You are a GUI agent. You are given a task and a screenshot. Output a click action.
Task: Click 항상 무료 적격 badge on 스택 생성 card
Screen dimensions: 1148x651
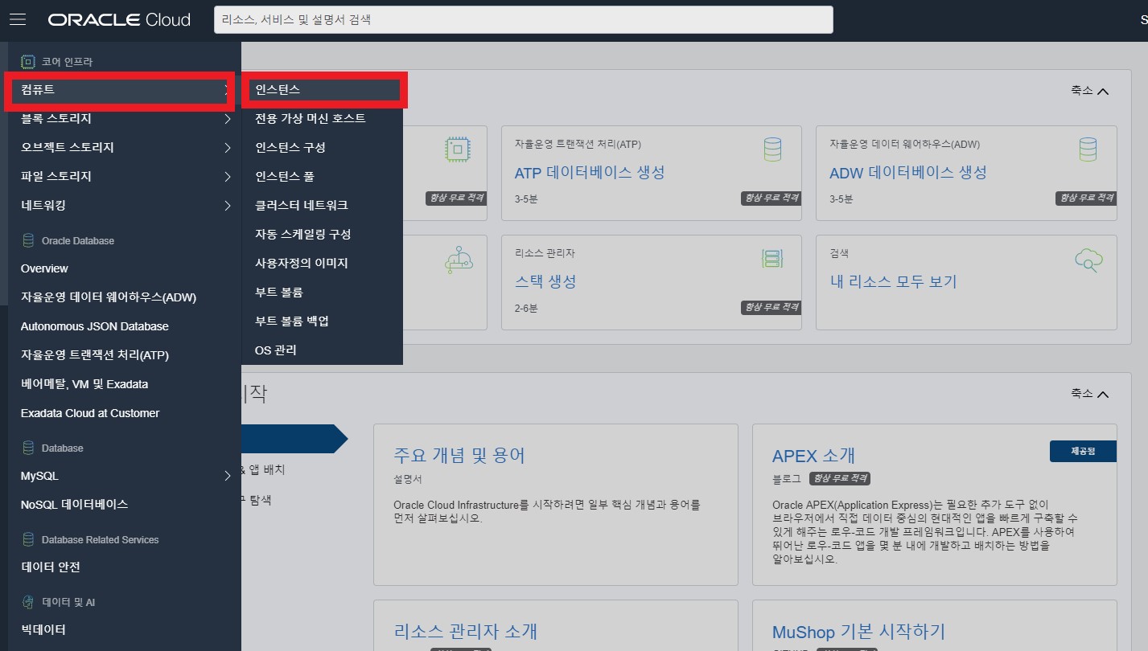[771, 307]
